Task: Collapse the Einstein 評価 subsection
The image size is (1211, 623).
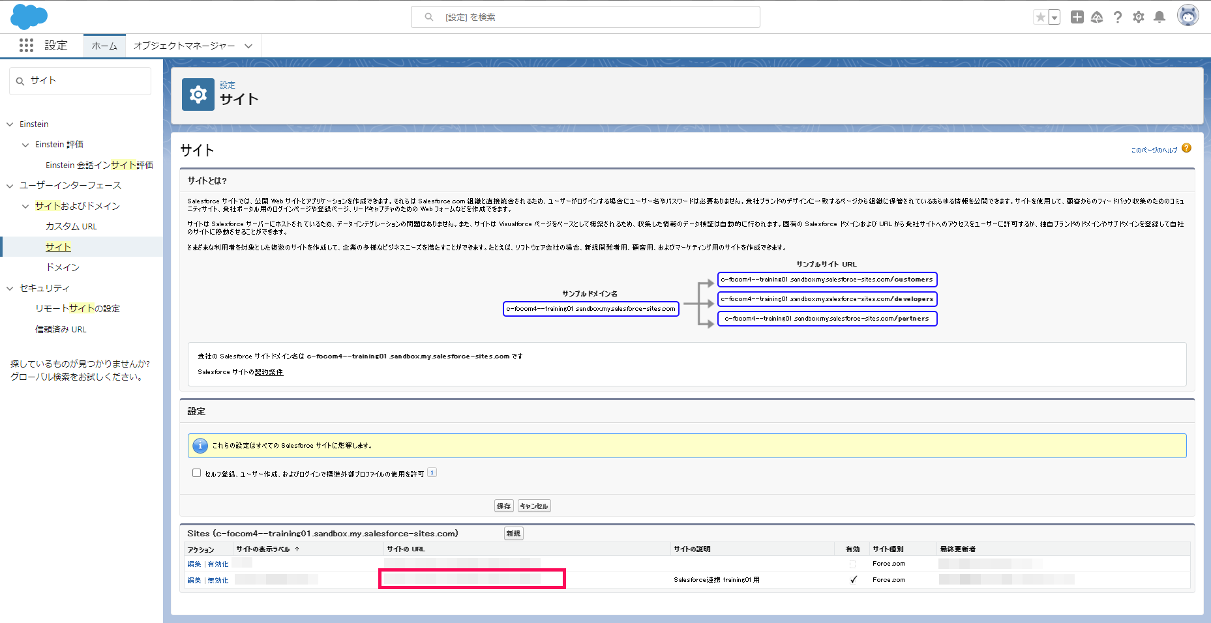Action: tap(25, 145)
